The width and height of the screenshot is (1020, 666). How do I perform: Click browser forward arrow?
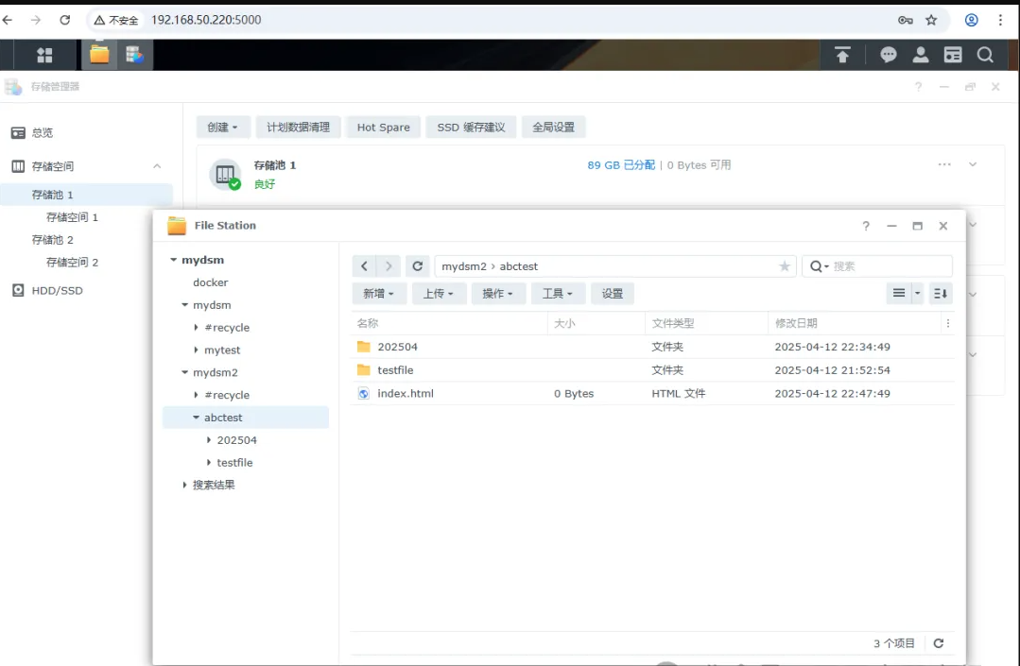click(x=36, y=20)
